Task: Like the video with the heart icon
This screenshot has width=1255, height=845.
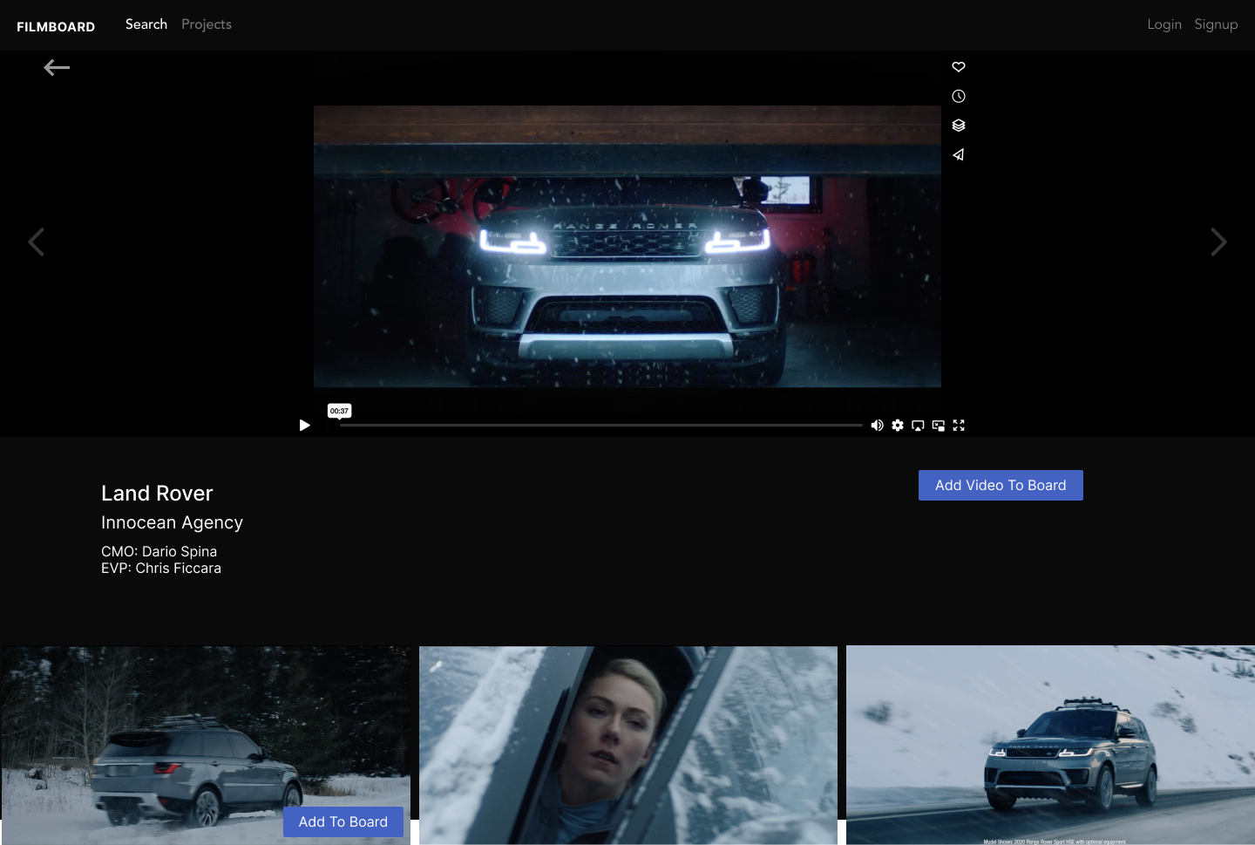Action: click(x=959, y=67)
